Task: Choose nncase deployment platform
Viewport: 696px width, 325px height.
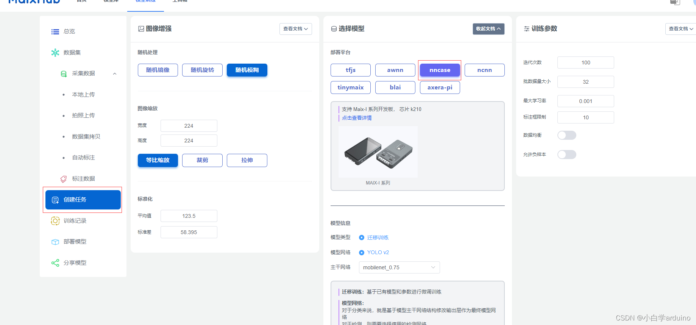Action: coord(440,70)
